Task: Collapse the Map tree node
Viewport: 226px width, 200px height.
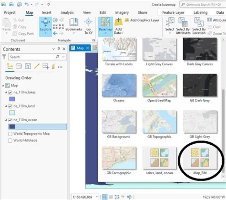Action: coord(3,86)
